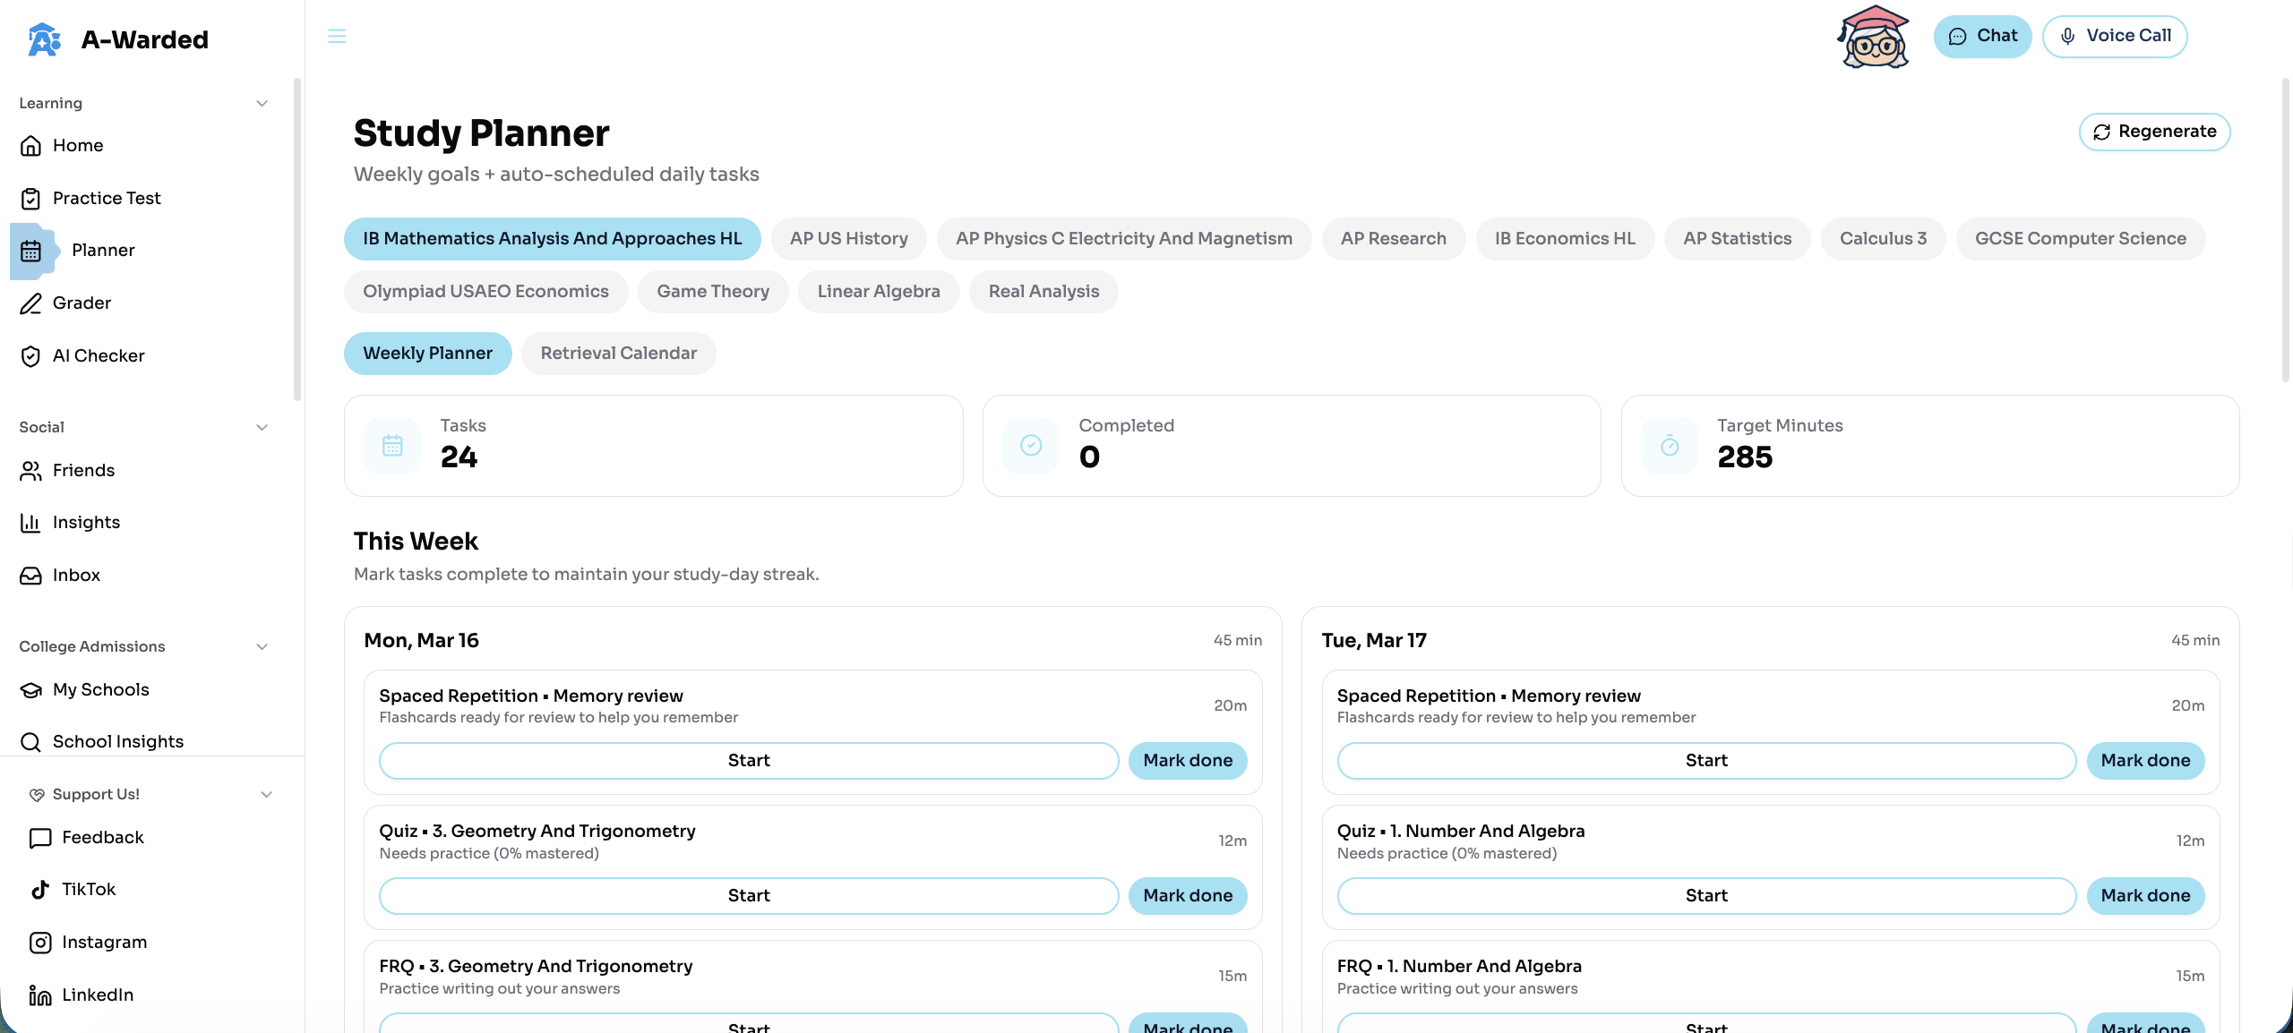
Task: Open the School Insights search icon
Action: (x=31, y=741)
